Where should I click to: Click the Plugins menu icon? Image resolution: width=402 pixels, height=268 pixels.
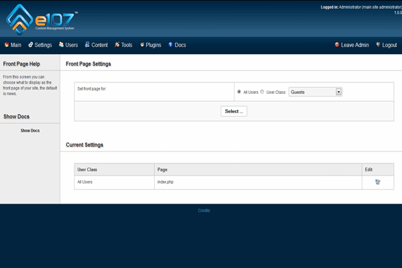(142, 45)
